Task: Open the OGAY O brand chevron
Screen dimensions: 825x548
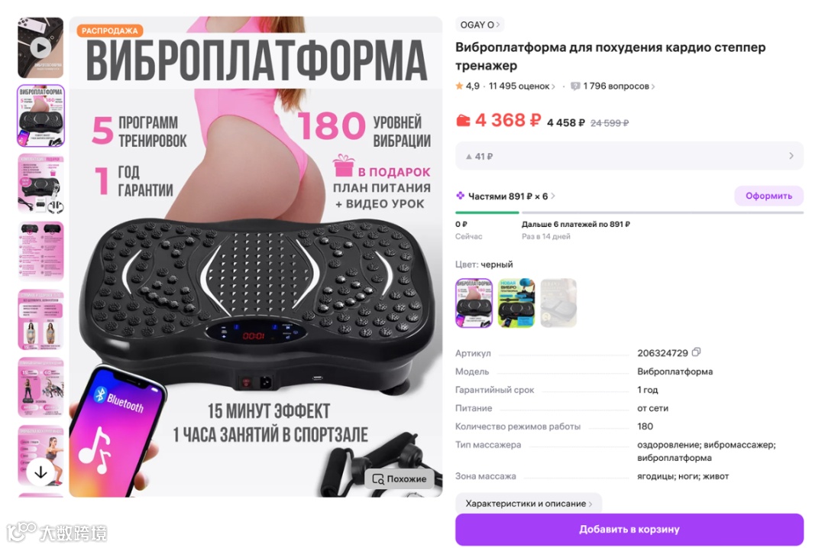Action: point(498,24)
